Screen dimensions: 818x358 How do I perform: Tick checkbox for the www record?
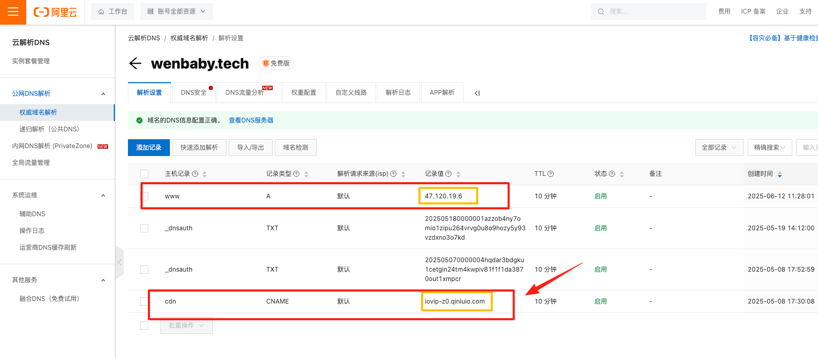click(x=144, y=196)
